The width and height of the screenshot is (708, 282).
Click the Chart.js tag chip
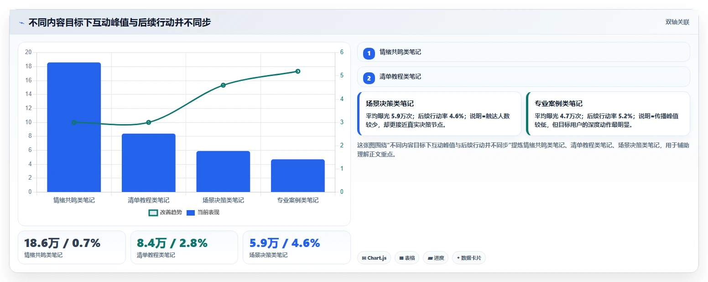click(374, 258)
